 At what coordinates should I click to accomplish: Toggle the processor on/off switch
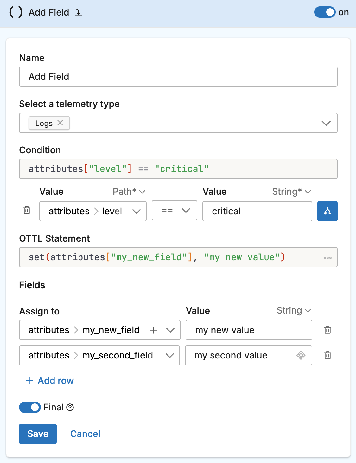(x=325, y=12)
